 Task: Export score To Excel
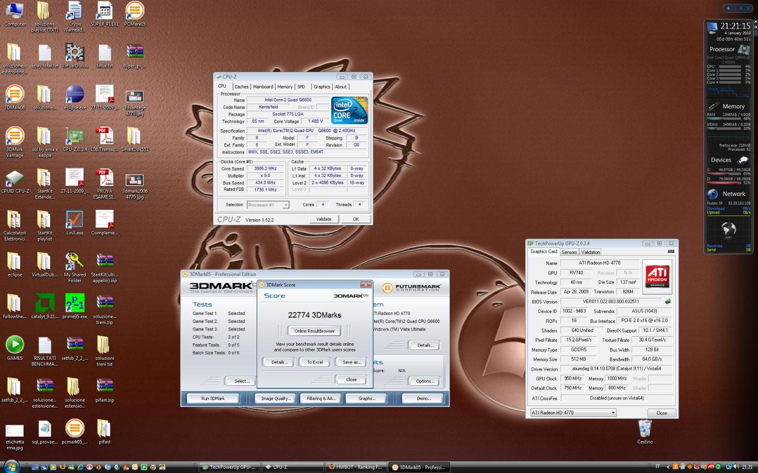[x=315, y=362]
